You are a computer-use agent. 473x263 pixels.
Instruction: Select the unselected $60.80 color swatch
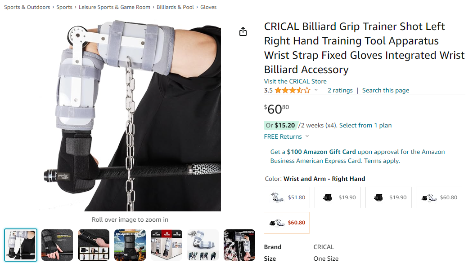pyautogui.click(x=439, y=197)
